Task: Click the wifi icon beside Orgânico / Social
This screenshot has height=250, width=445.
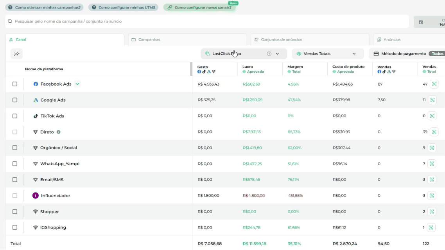Action: [x=36, y=148]
